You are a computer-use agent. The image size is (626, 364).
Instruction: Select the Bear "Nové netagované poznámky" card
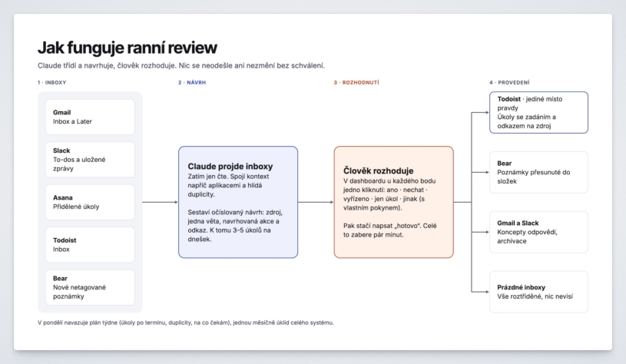(90, 287)
